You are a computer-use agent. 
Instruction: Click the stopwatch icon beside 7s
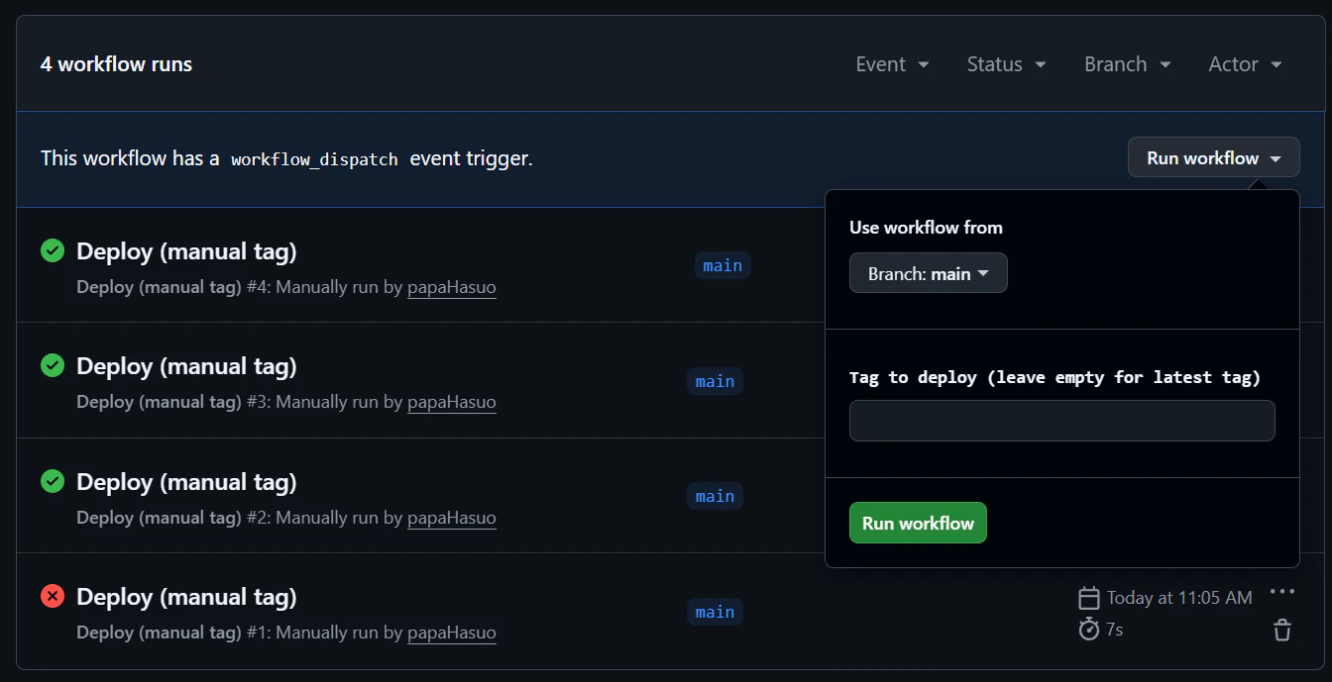tap(1089, 629)
